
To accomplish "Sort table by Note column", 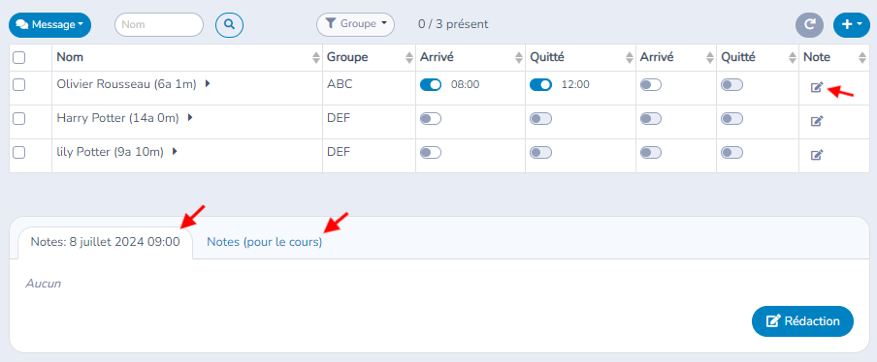I will click(x=863, y=57).
